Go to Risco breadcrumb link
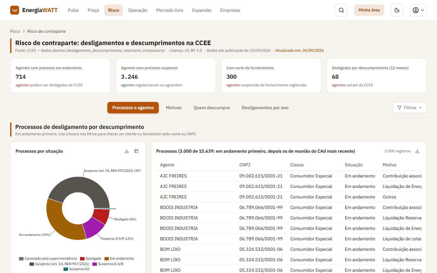 pos(15,31)
